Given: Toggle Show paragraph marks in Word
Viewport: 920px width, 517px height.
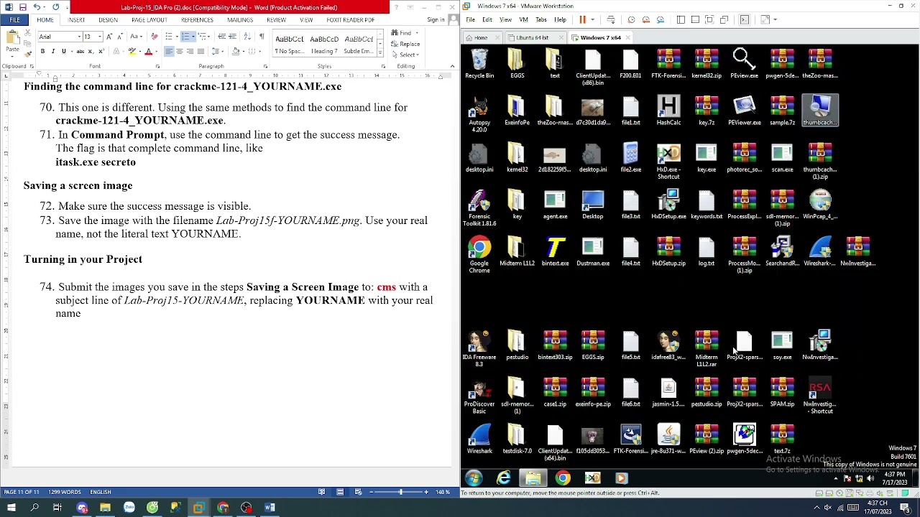Looking at the screenshot, I should click(x=262, y=37).
